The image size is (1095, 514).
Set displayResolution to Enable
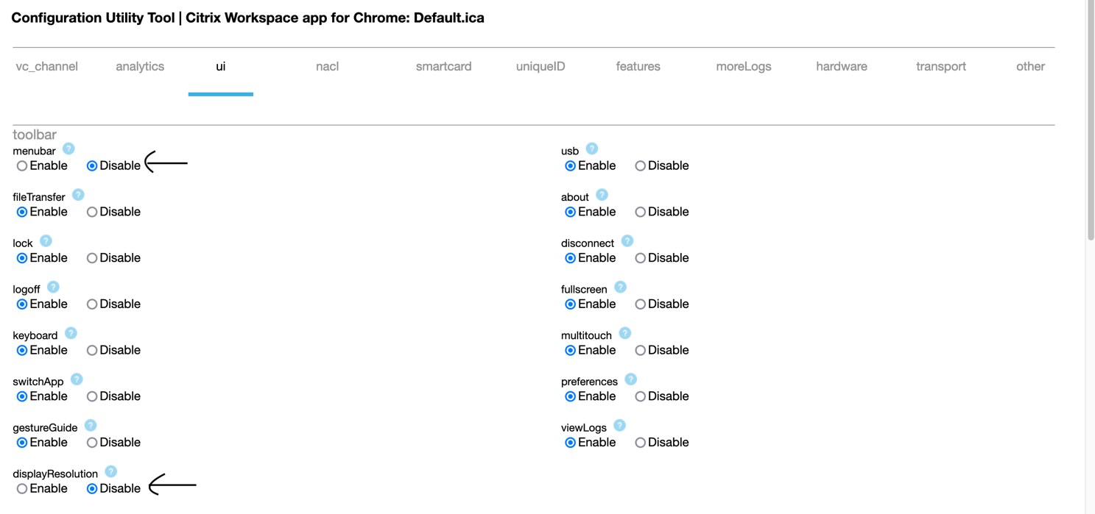[22, 489]
